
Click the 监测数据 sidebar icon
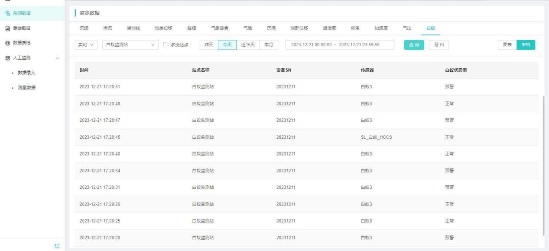[x=7, y=13]
